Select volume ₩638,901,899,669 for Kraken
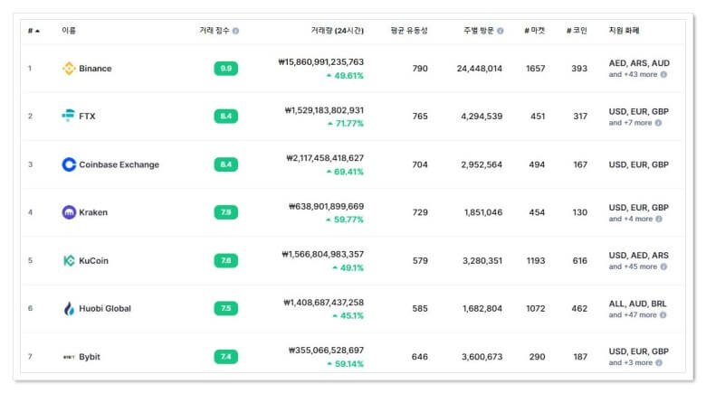Viewport: 706px width, 393px height. tap(327, 206)
